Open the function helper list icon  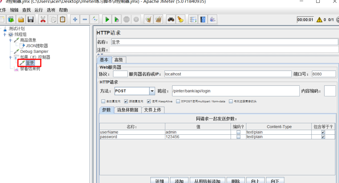click(x=193, y=19)
